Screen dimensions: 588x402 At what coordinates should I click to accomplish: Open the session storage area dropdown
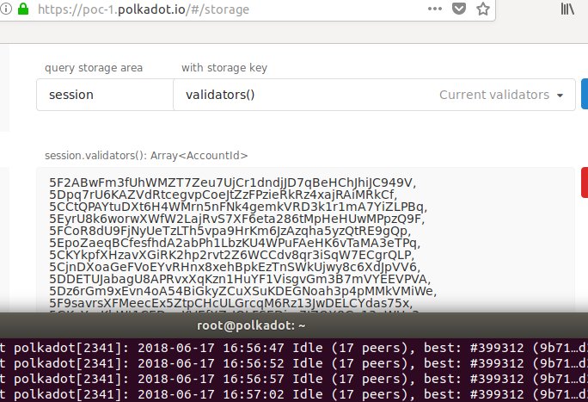pyautogui.click(x=105, y=95)
